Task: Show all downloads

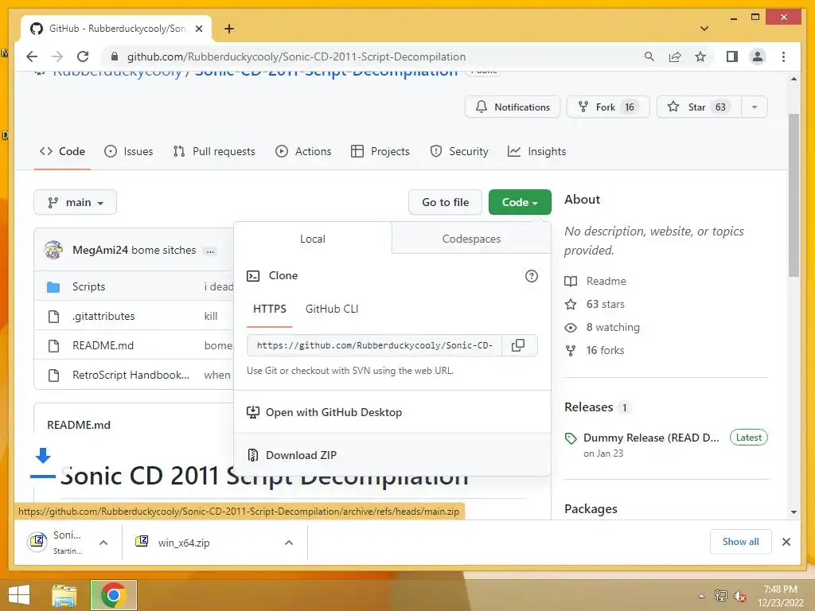Action: (741, 542)
